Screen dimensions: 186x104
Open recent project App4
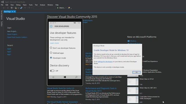(9, 49)
